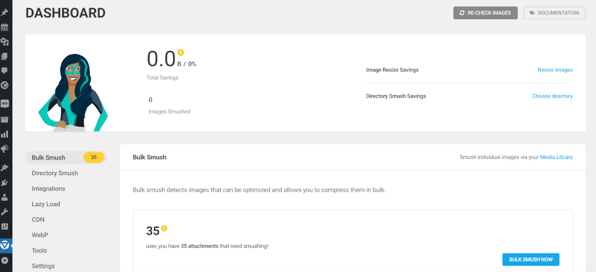
Task: Click the Images Smushed label
Action: point(169,112)
